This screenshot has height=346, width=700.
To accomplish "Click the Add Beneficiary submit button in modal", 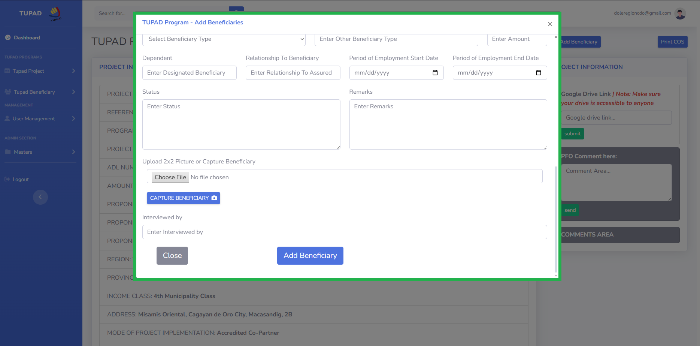I will tap(310, 256).
